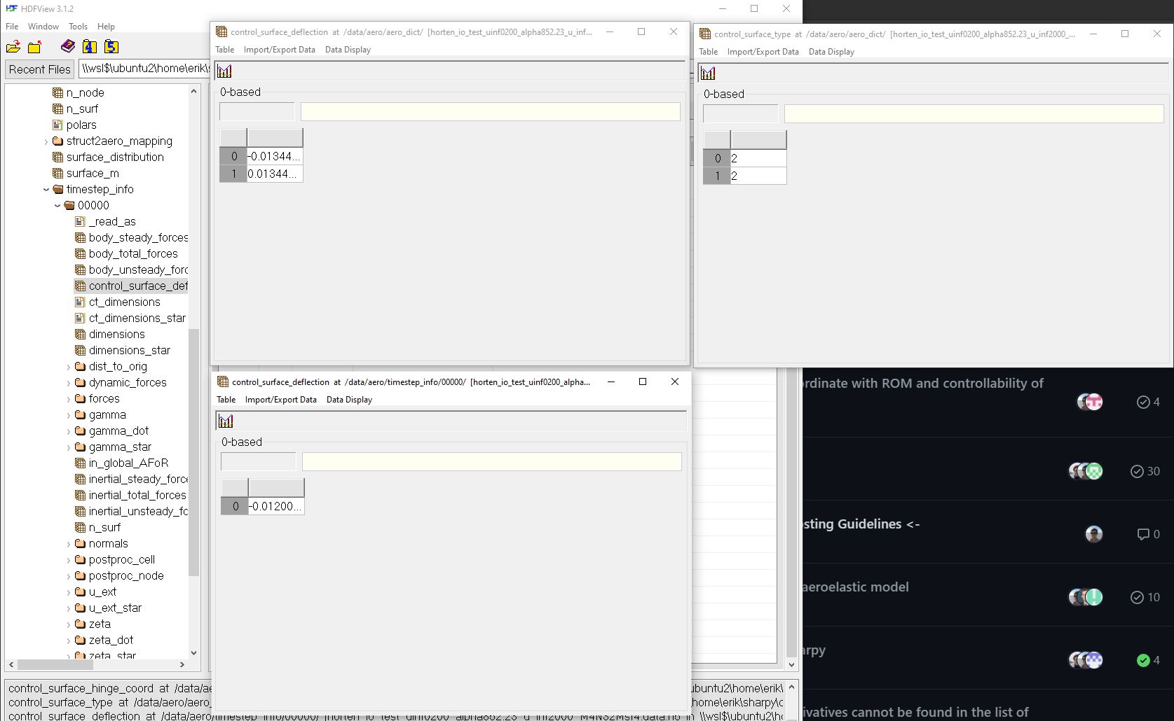The height and width of the screenshot is (721, 1174).
Task: Close the file with the folder-arrow toolbar icon
Action: [33, 46]
